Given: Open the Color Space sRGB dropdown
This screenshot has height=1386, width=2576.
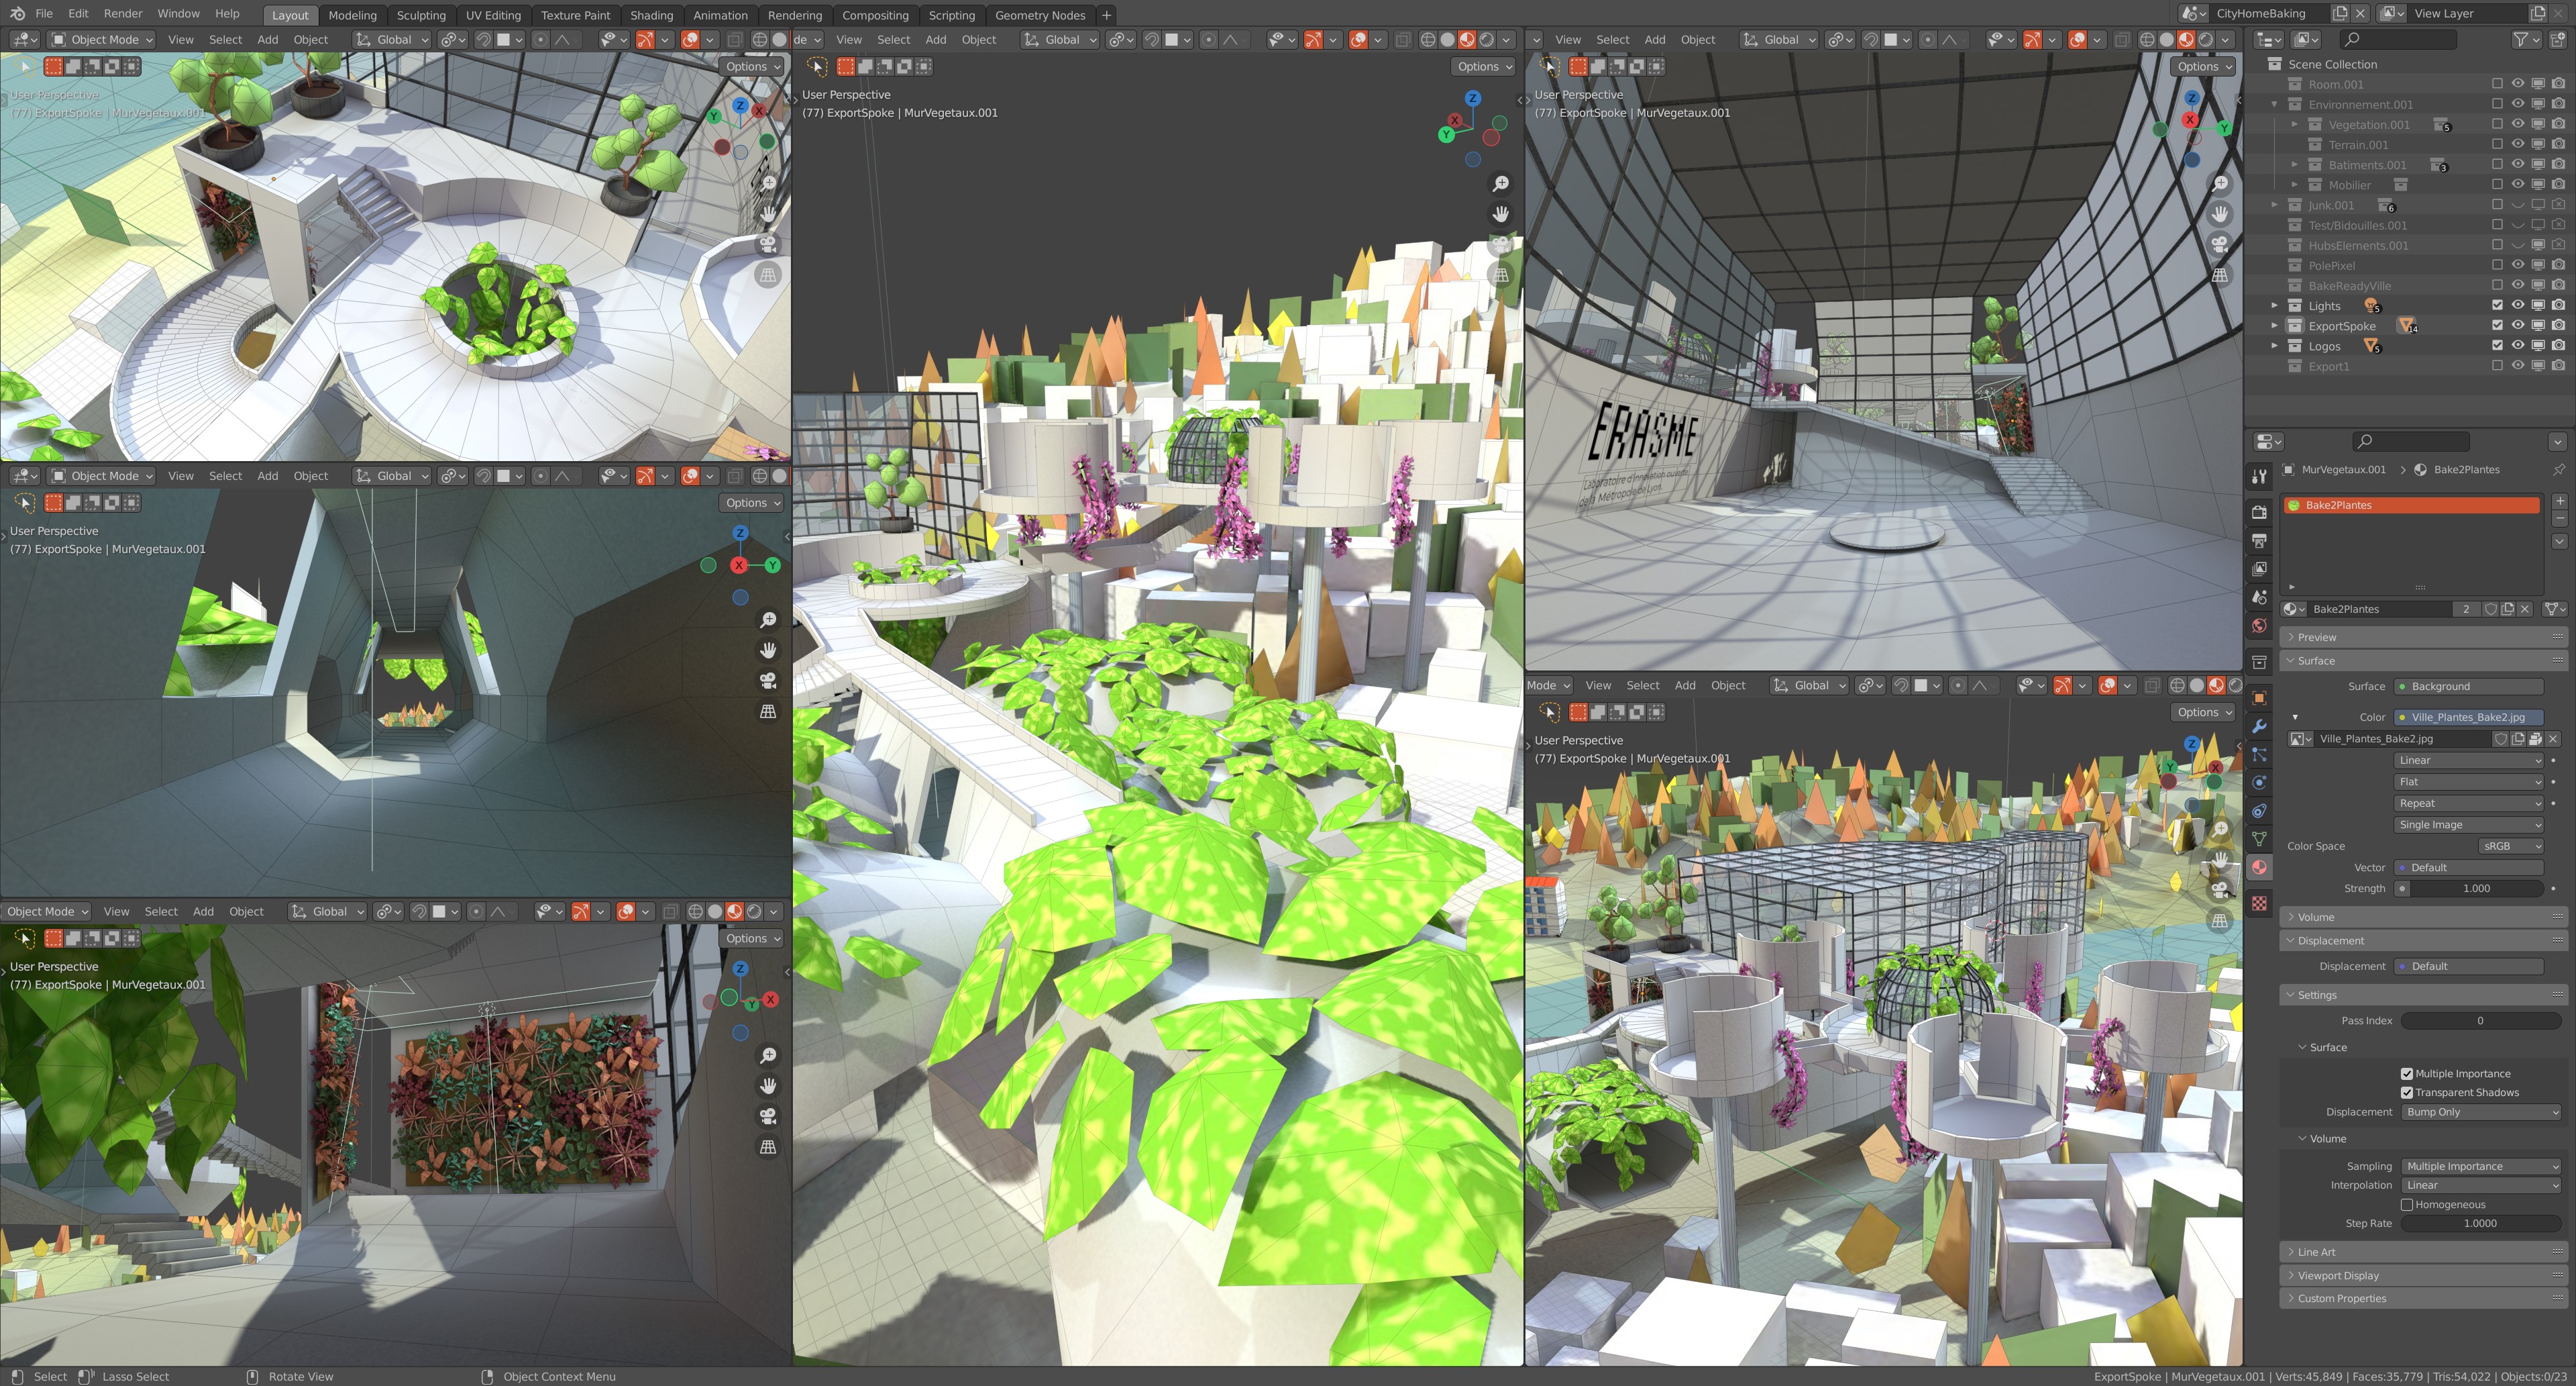Looking at the screenshot, I should (x=2510, y=846).
